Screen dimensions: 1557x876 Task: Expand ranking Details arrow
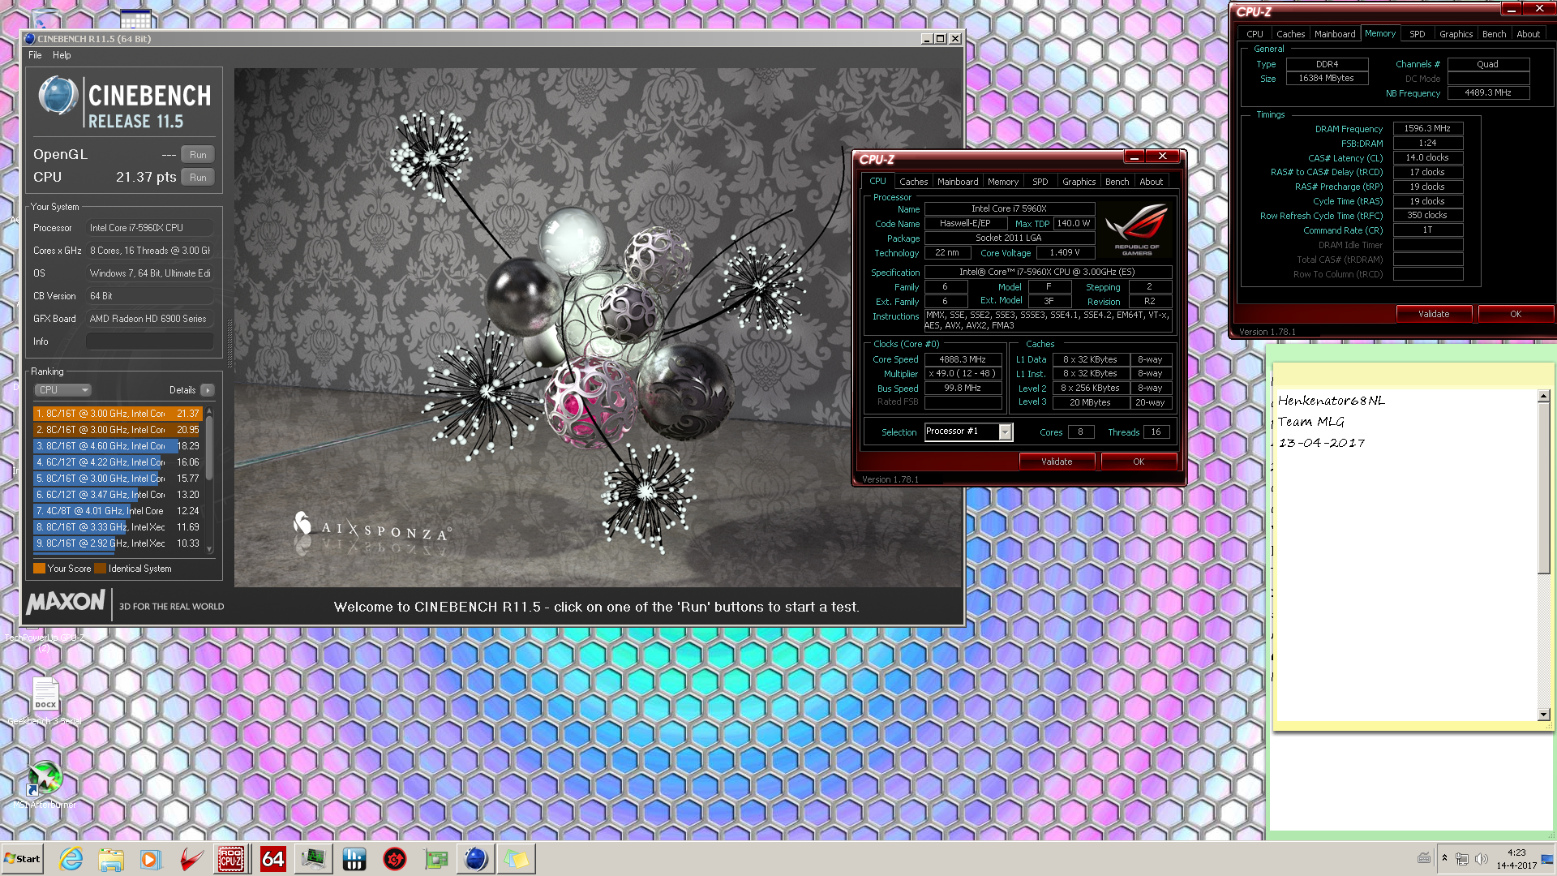click(x=208, y=390)
